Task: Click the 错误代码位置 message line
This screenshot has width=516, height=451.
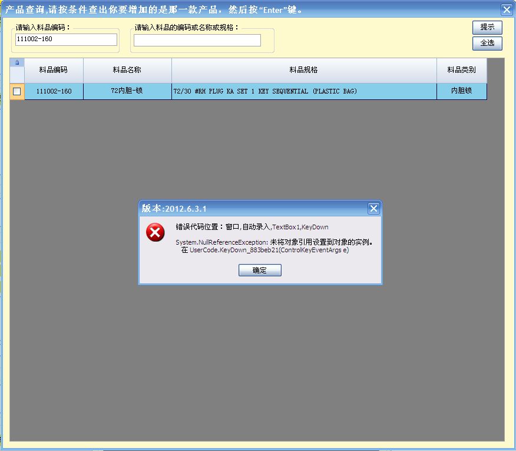Action: pos(252,227)
